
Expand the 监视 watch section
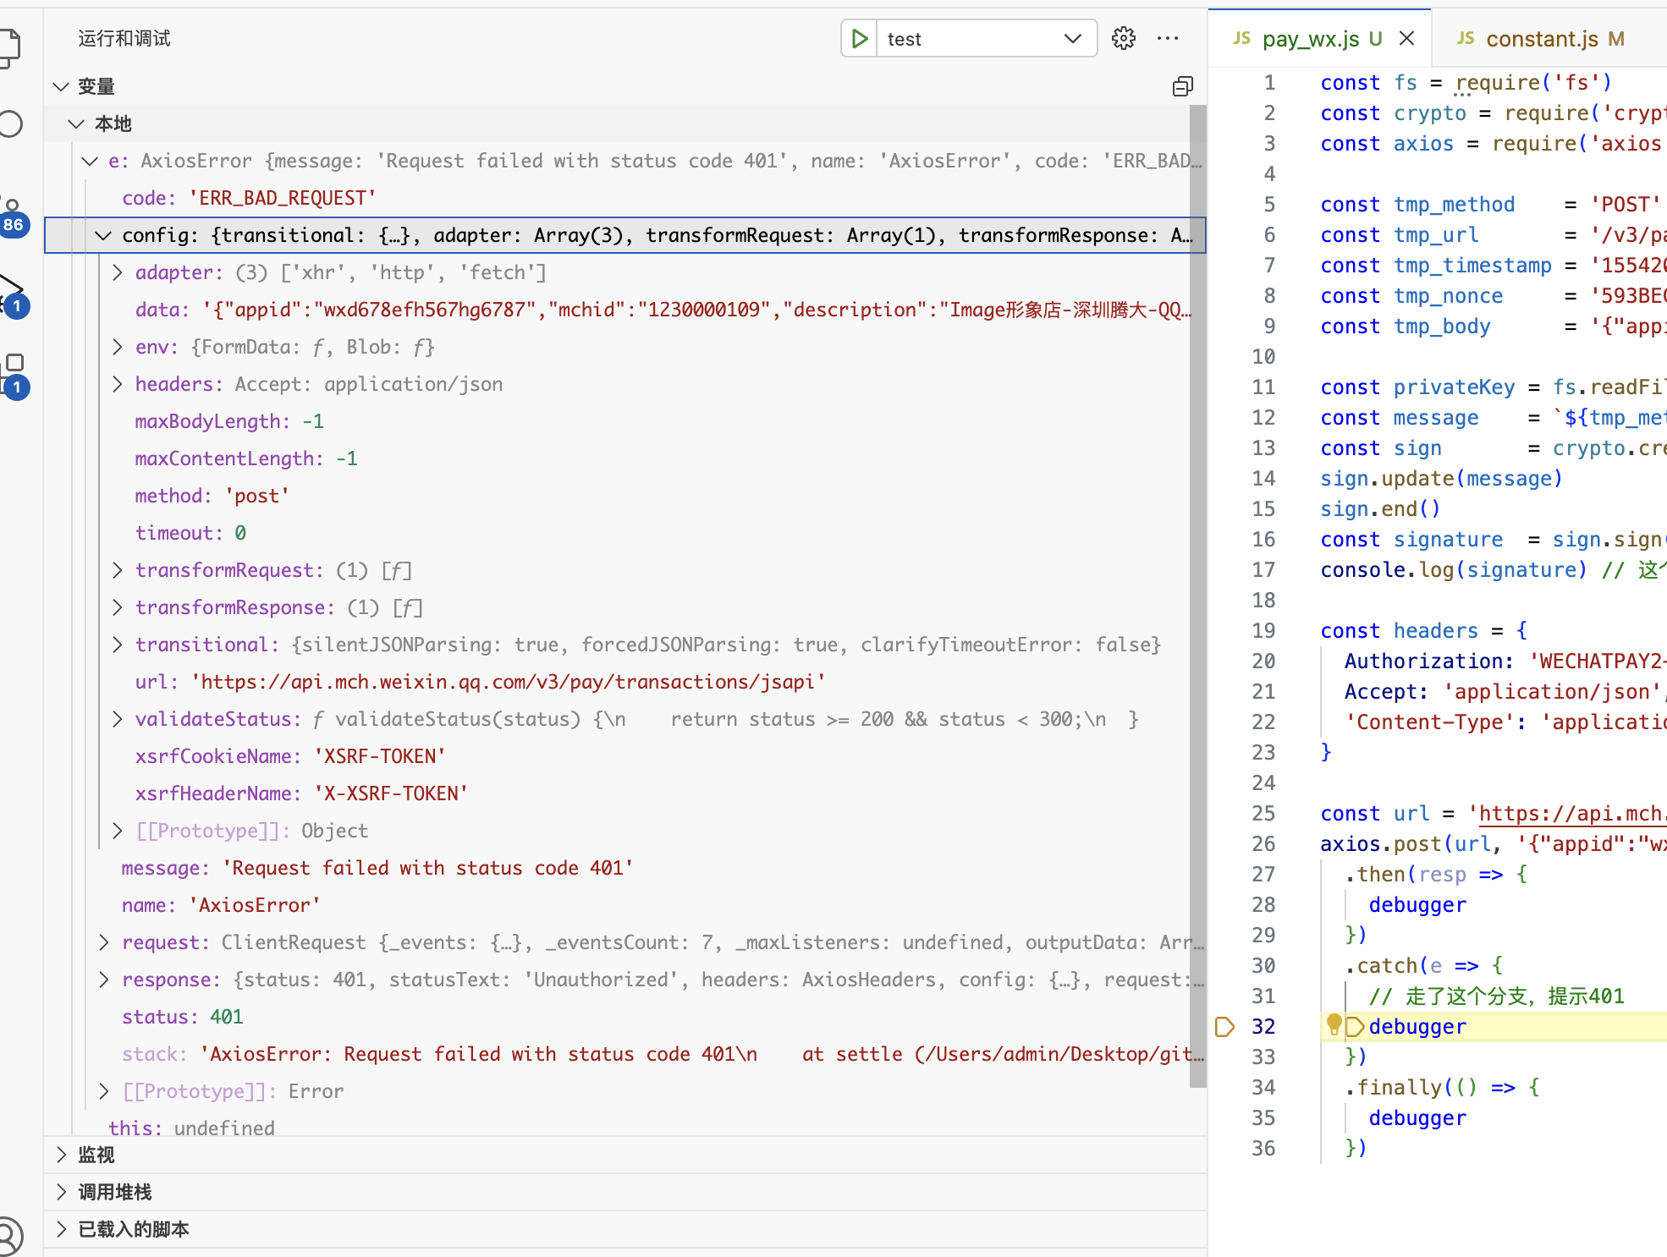[x=96, y=1155]
